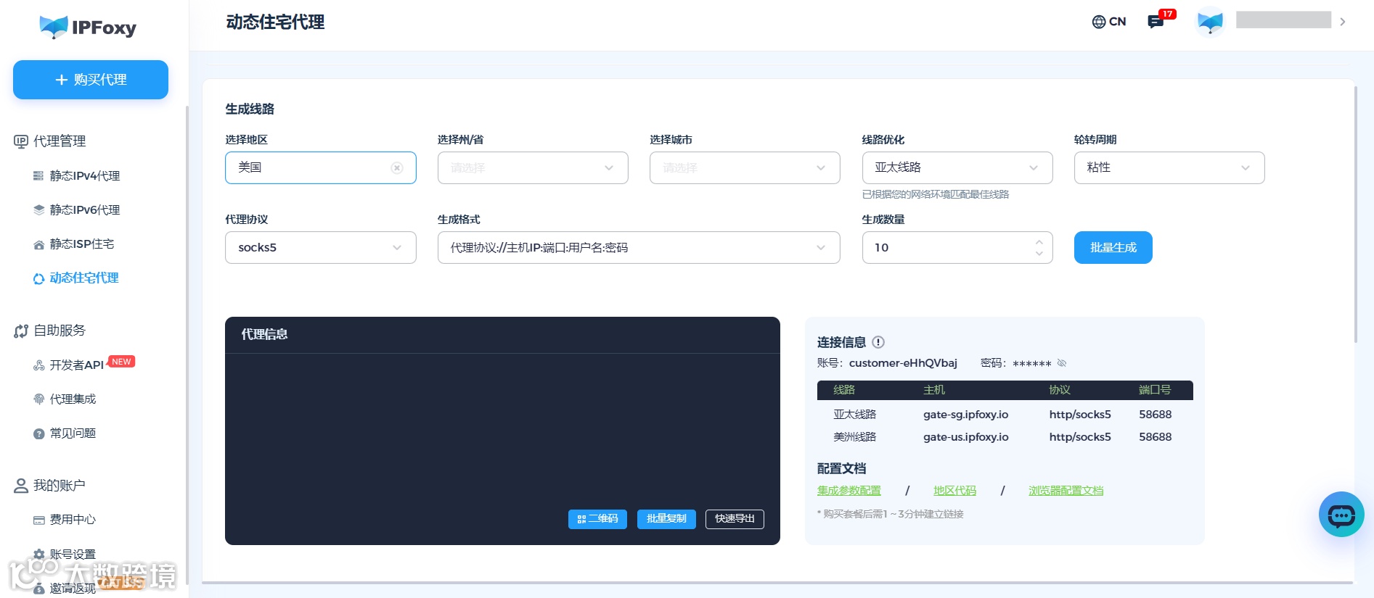1374x598 pixels.
Task: Open the 选择州/省 dropdown
Action: [533, 167]
